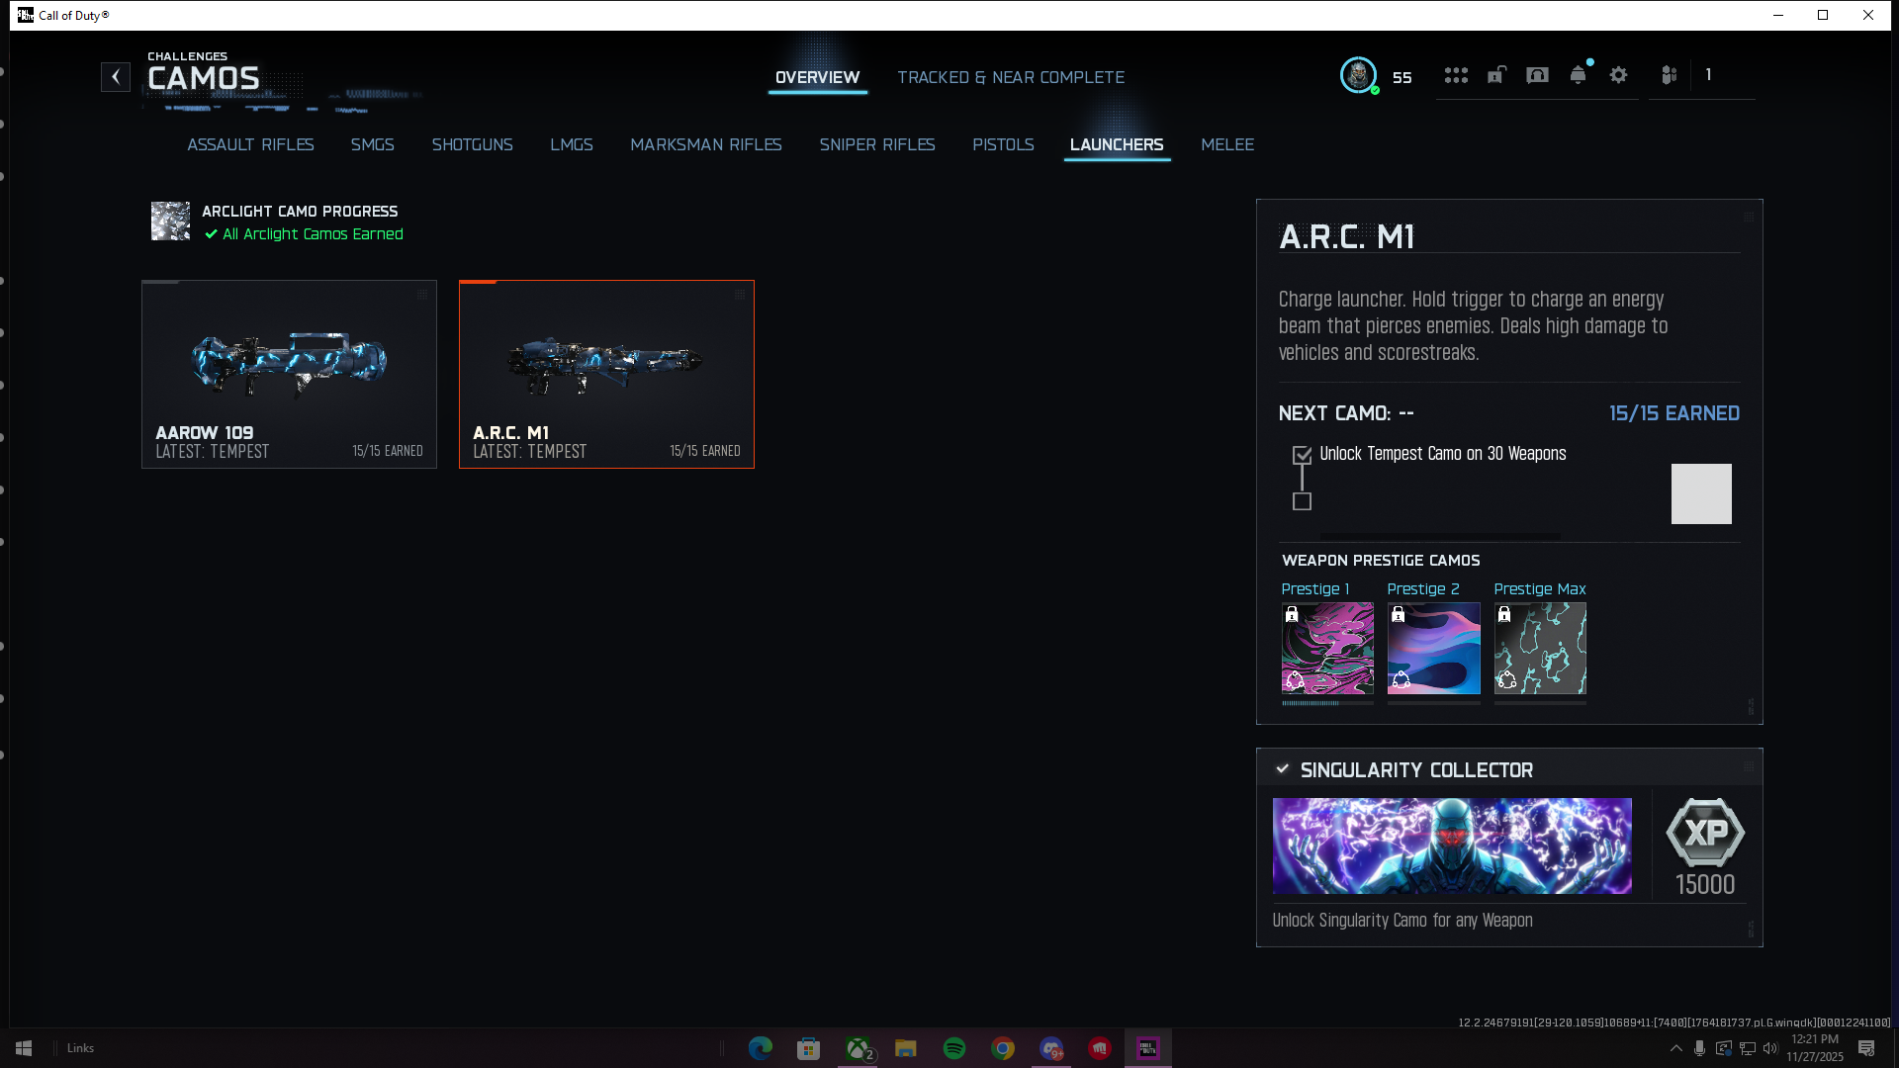Image resolution: width=1899 pixels, height=1068 pixels.
Task: Select the SMGs category
Action: (x=373, y=144)
